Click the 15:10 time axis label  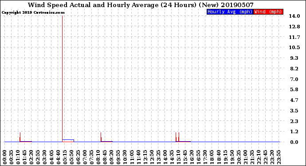[179, 157]
